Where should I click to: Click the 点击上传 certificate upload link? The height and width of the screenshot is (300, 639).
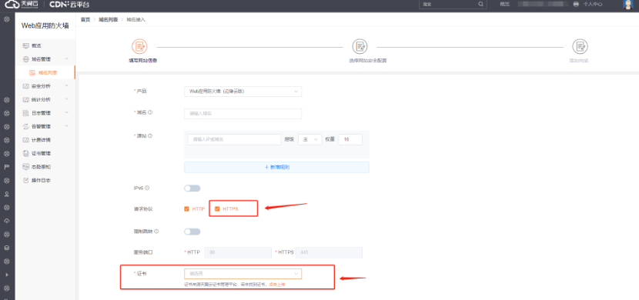pos(276,285)
